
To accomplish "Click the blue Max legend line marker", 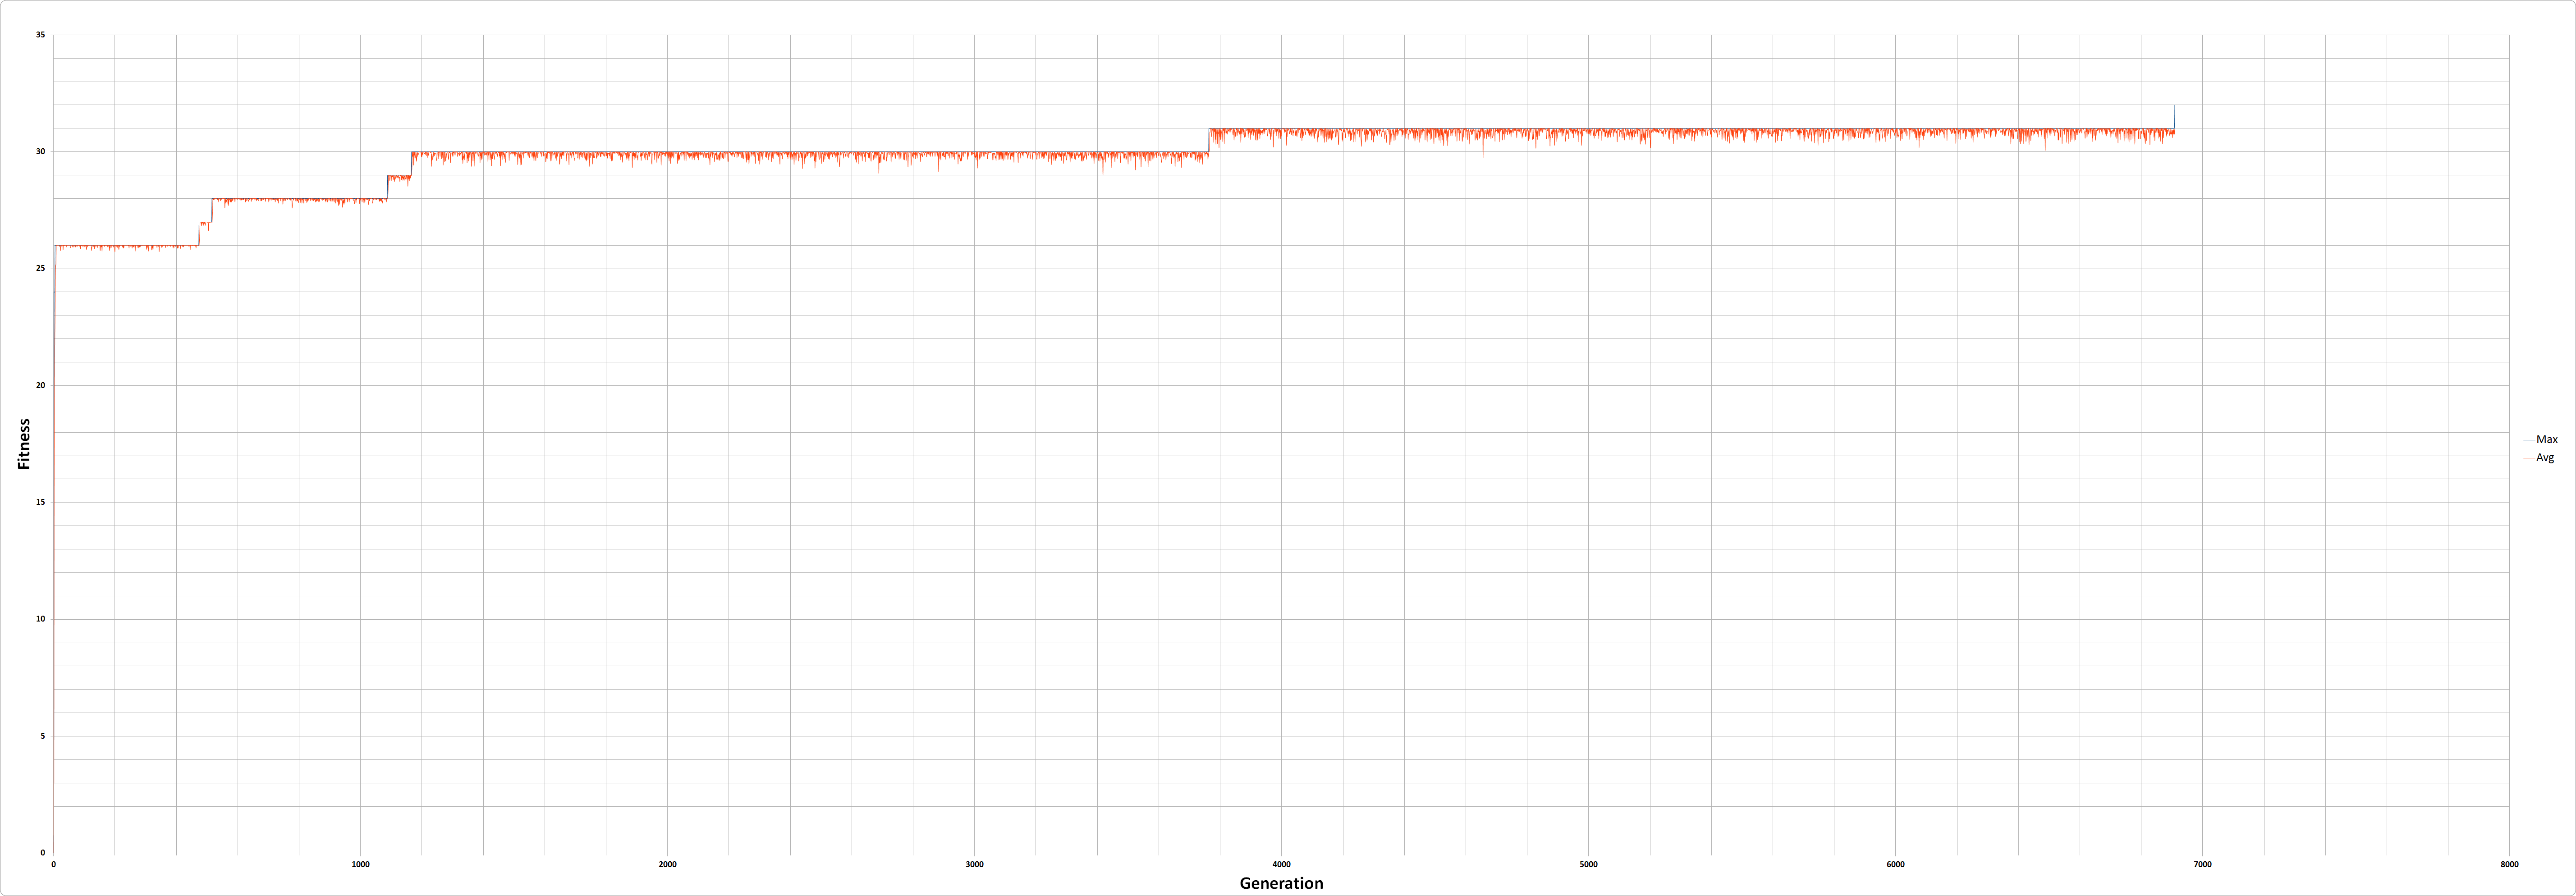I will point(2529,440).
